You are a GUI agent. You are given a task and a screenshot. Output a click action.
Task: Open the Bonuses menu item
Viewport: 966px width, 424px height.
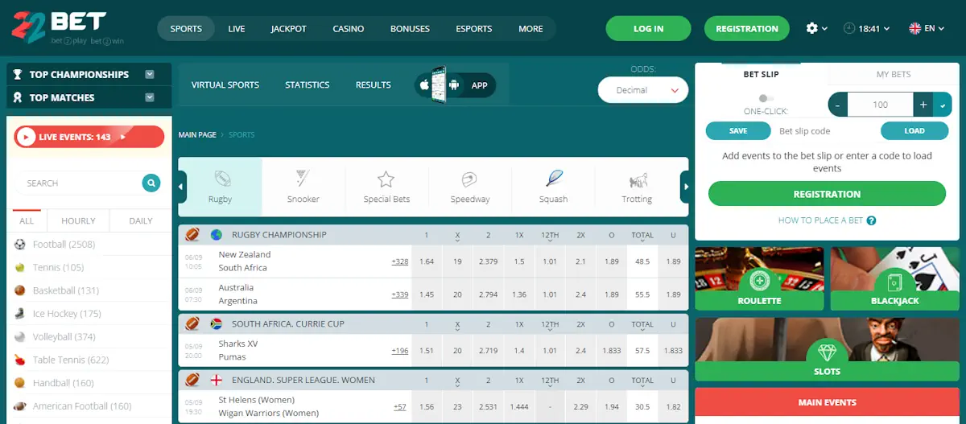click(410, 29)
